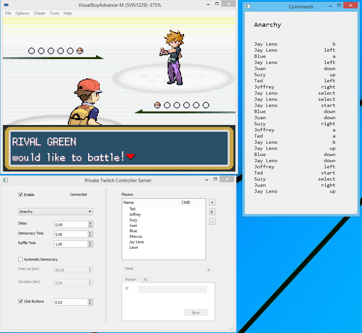362x333 pixels.
Task: Click the player Name text field
Action: point(172,269)
